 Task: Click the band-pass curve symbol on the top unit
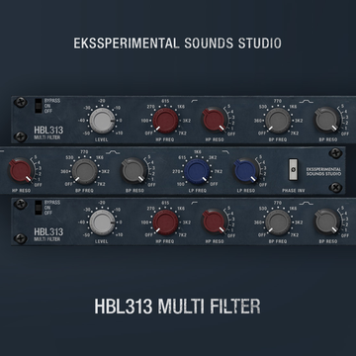[x=307, y=102]
